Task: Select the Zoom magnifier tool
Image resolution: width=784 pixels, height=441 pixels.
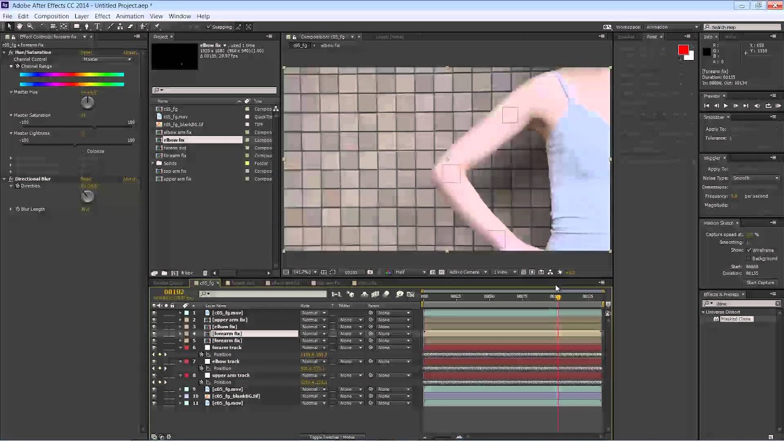Action: [30, 27]
